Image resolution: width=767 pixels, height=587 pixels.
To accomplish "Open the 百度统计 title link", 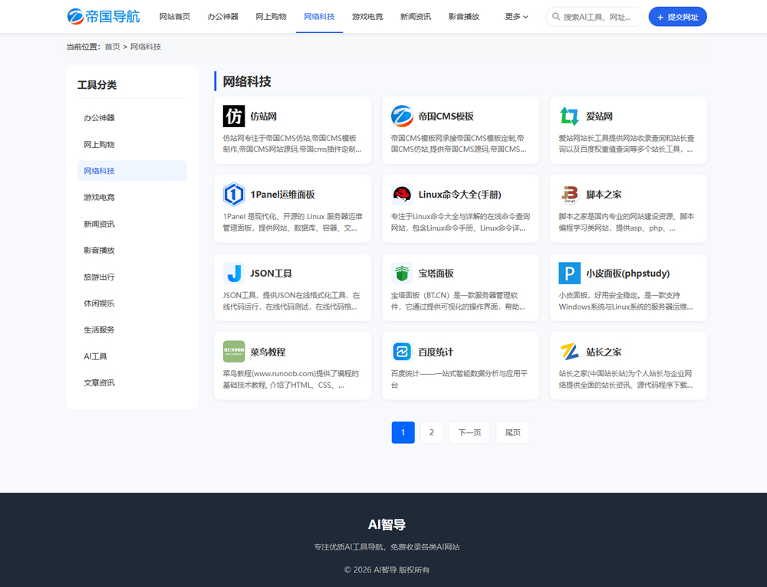I will (436, 352).
